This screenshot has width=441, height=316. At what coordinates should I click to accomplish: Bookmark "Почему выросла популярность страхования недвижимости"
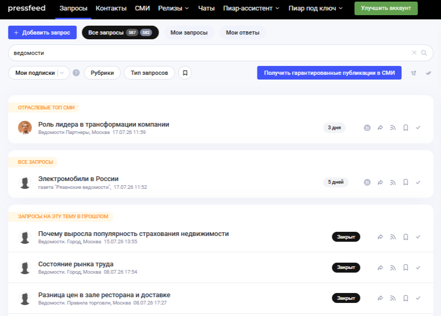click(x=405, y=237)
